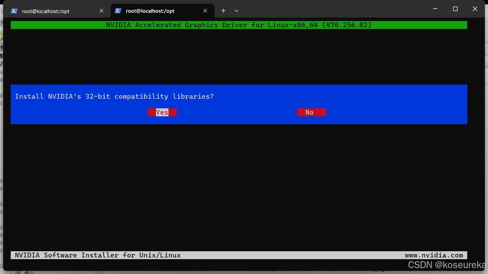Click the PowerShell icon on active tab
Viewport: 488px width, 274px height.
118,11
